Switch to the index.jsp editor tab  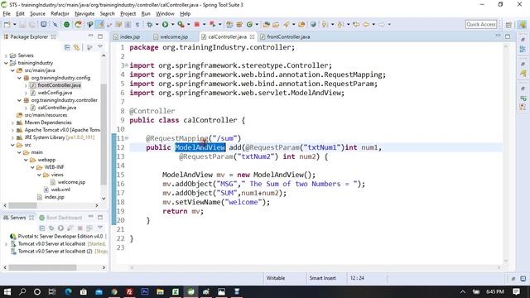click(x=127, y=36)
